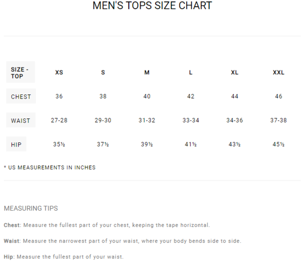Click the Chest measuring tip text
Viewport: 306px width, 261px height.
click(107, 225)
